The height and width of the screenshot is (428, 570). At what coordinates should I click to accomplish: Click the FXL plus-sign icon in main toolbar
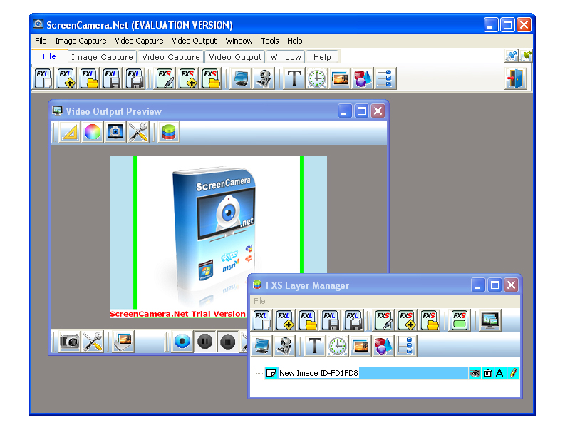pyautogui.click(x=66, y=78)
